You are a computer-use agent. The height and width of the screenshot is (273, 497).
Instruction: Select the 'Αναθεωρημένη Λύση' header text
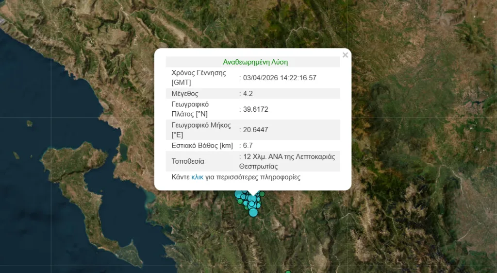[x=255, y=62]
